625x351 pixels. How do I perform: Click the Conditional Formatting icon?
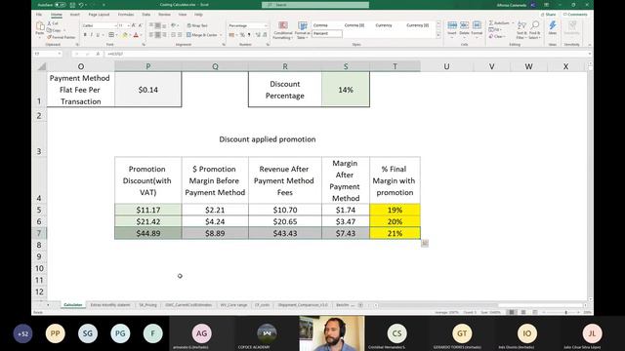(x=283, y=25)
